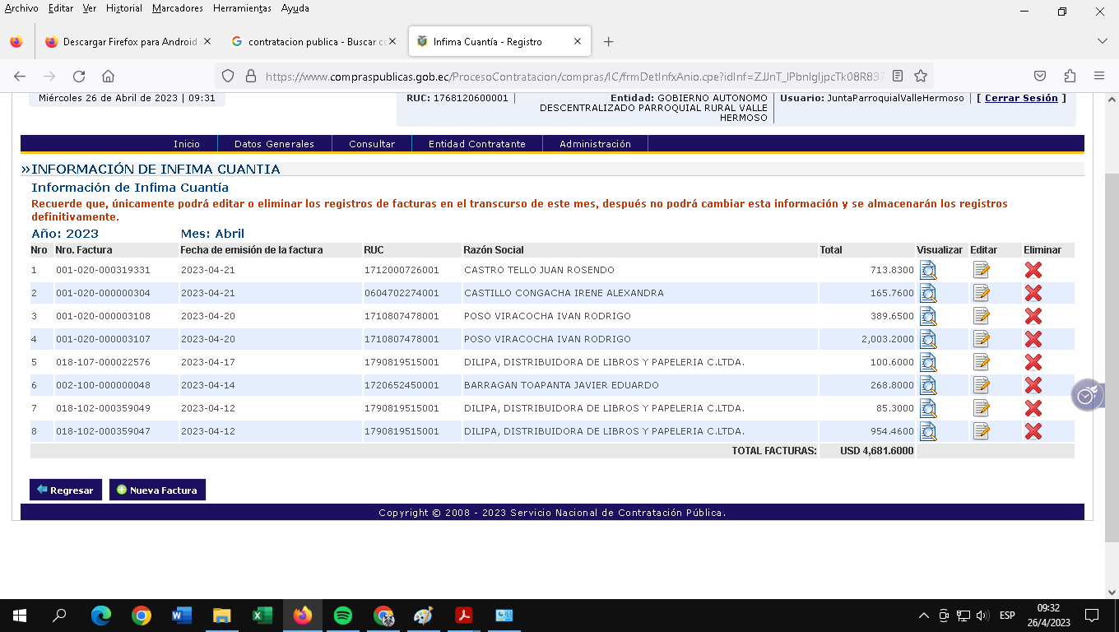Click the Regresar button
Viewport: 1119px width, 632px height.
[x=66, y=490]
